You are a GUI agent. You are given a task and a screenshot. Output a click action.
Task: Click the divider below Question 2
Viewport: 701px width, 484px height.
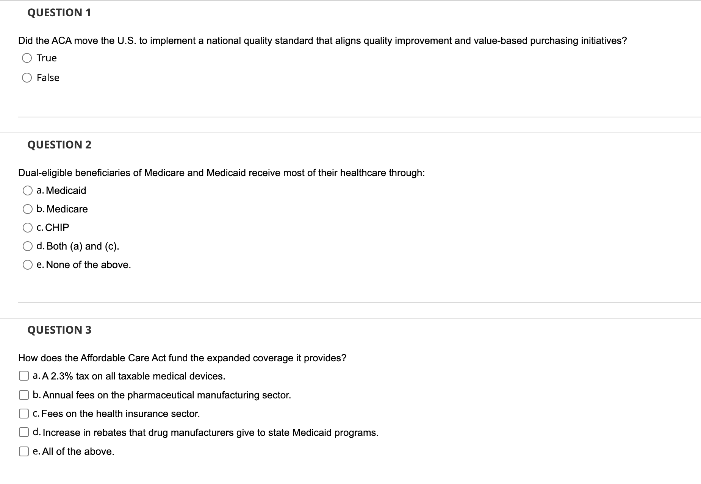click(x=350, y=302)
